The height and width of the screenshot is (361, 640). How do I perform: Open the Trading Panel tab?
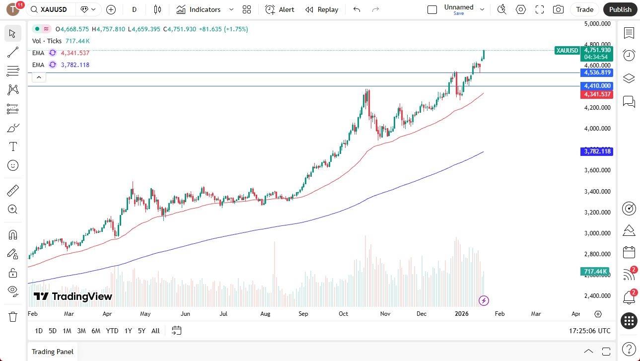(52, 352)
